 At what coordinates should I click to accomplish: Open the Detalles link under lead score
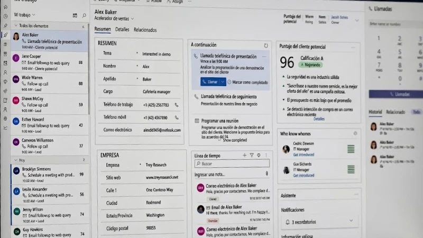(319, 119)
